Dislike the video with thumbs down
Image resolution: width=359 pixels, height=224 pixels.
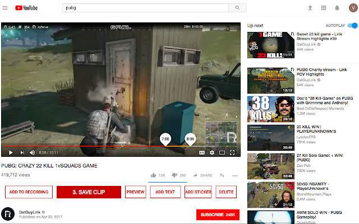point(174,175)
